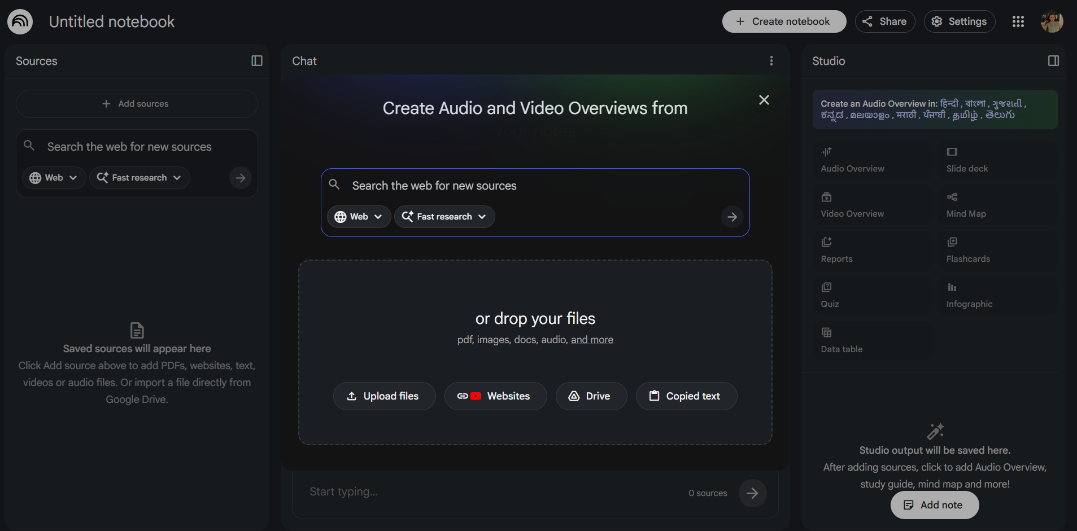
Task: Open the Google apps grid
Action: point(1018,21)
